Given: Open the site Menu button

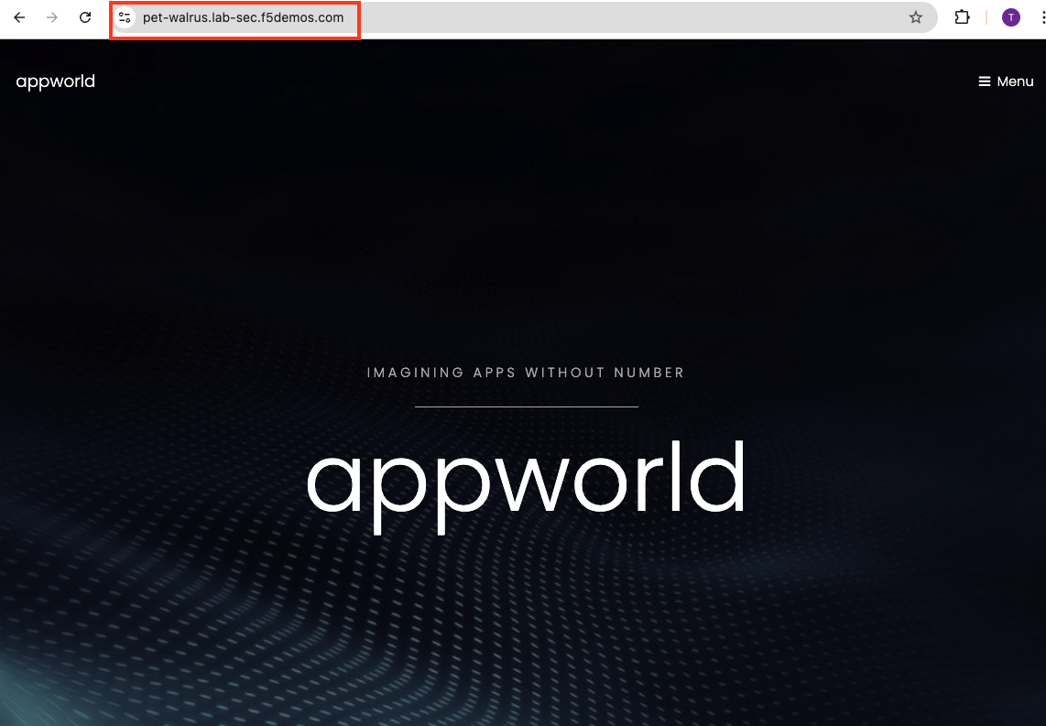Looking at the screenshot, I should pyautogui.click(x=1006, y=81).
